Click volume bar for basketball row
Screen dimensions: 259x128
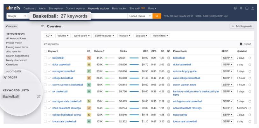coord(110,58)
